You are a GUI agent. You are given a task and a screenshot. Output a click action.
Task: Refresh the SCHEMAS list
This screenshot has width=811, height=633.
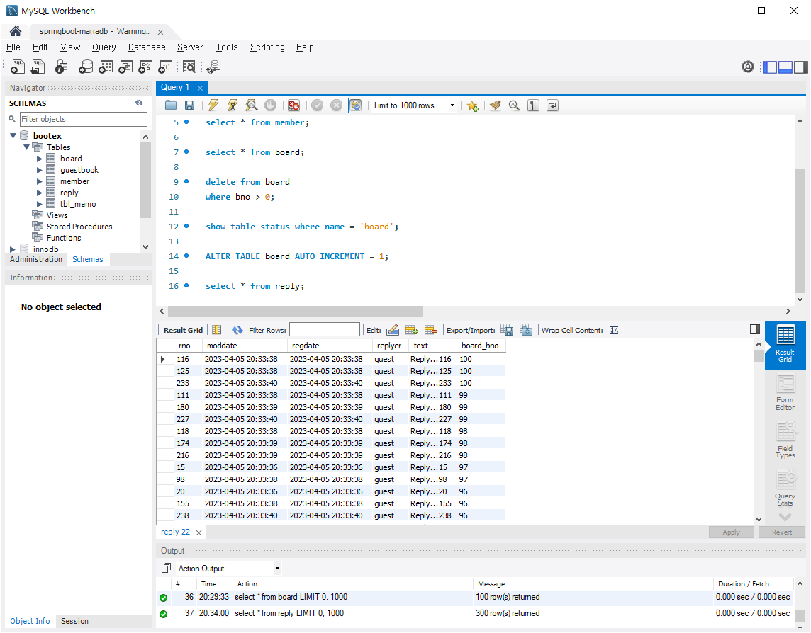[139, 103]
